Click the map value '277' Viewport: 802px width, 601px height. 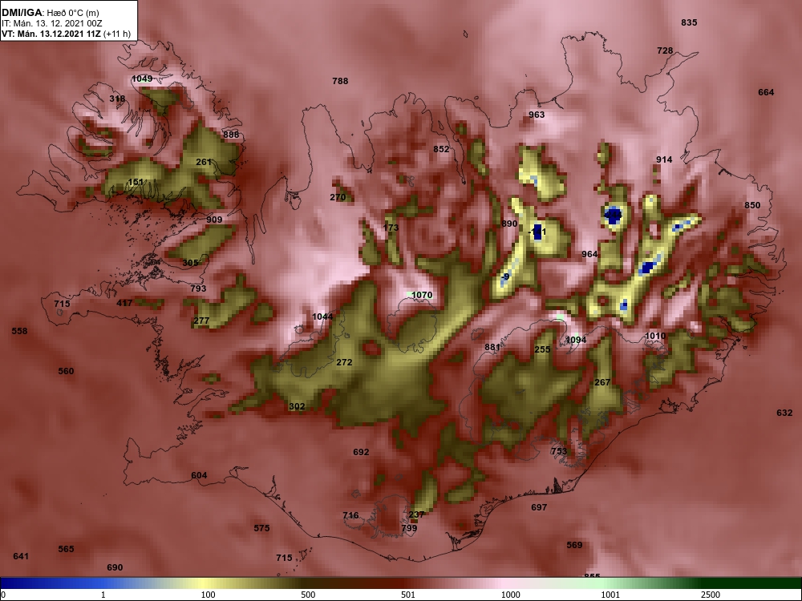tap(201, 321)
